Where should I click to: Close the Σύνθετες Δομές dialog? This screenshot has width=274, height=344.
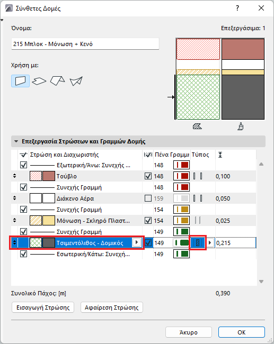tap(261, 8)
